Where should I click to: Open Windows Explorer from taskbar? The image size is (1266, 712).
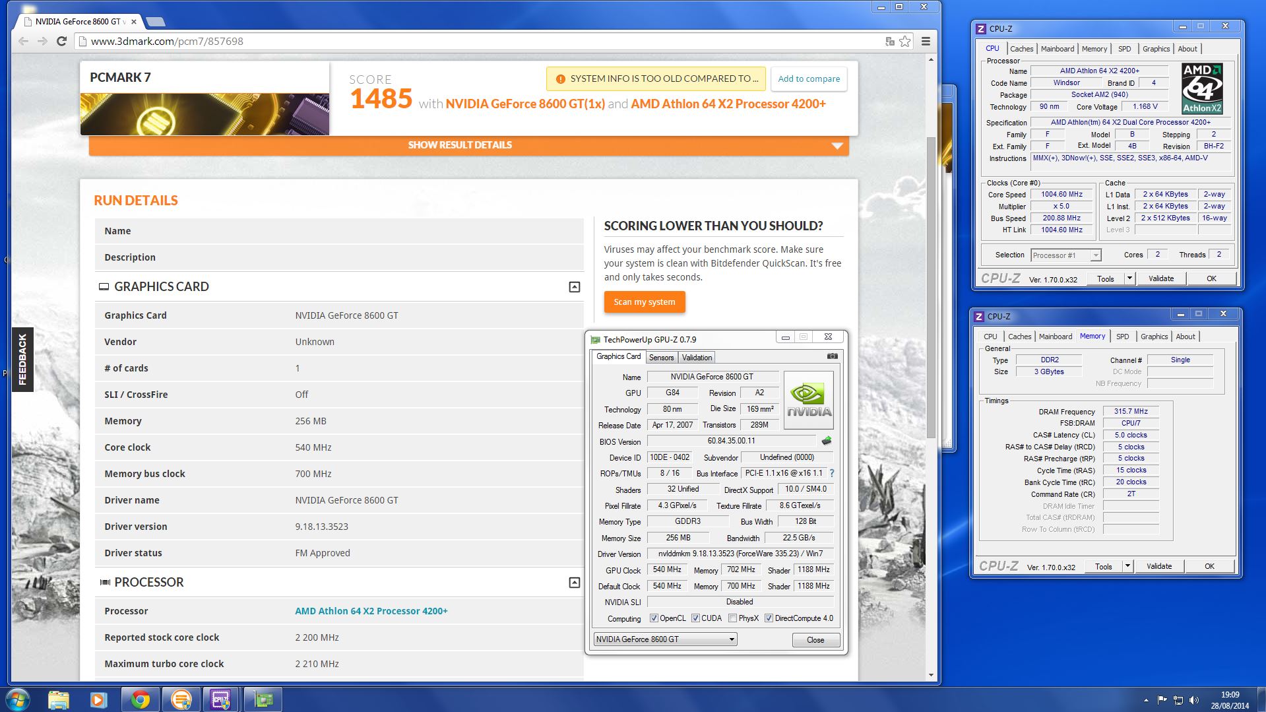pyautogui.click(x=59, y=699)
